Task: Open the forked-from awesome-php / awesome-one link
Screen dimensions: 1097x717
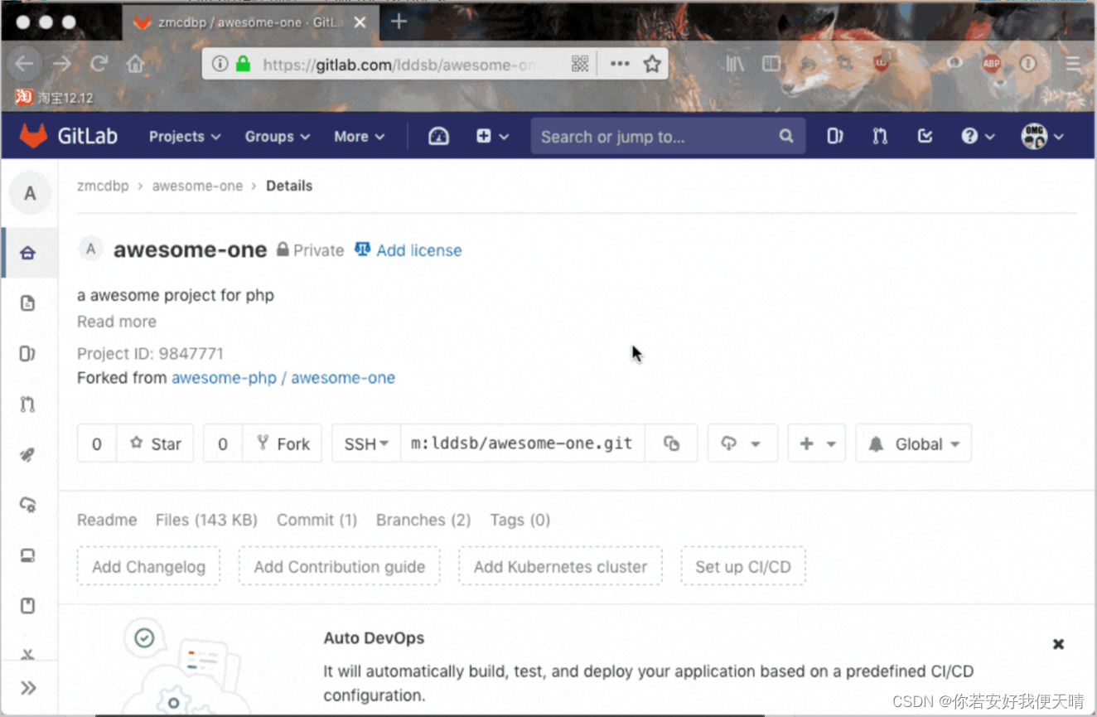Action: [x=283, y=377]
